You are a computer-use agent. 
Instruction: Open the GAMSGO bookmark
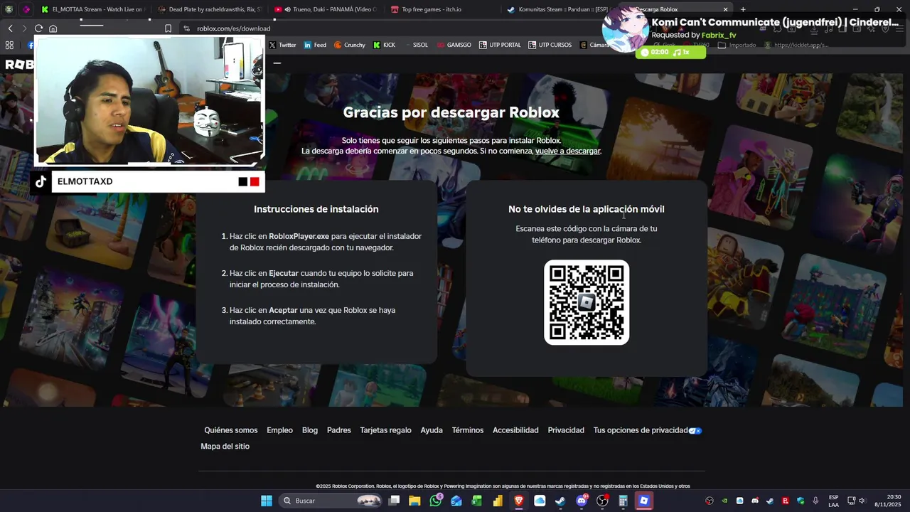[x=454, y=45]
